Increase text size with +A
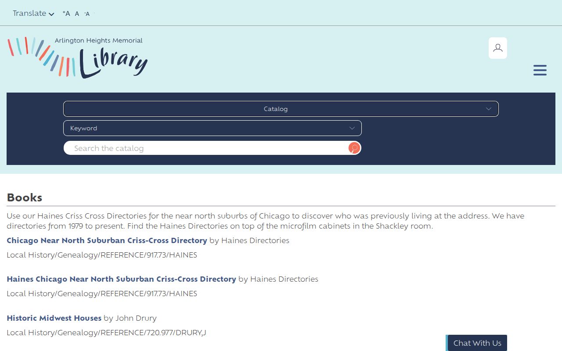The height and width of the screenshot is (351, 562). tap(66, 13)
